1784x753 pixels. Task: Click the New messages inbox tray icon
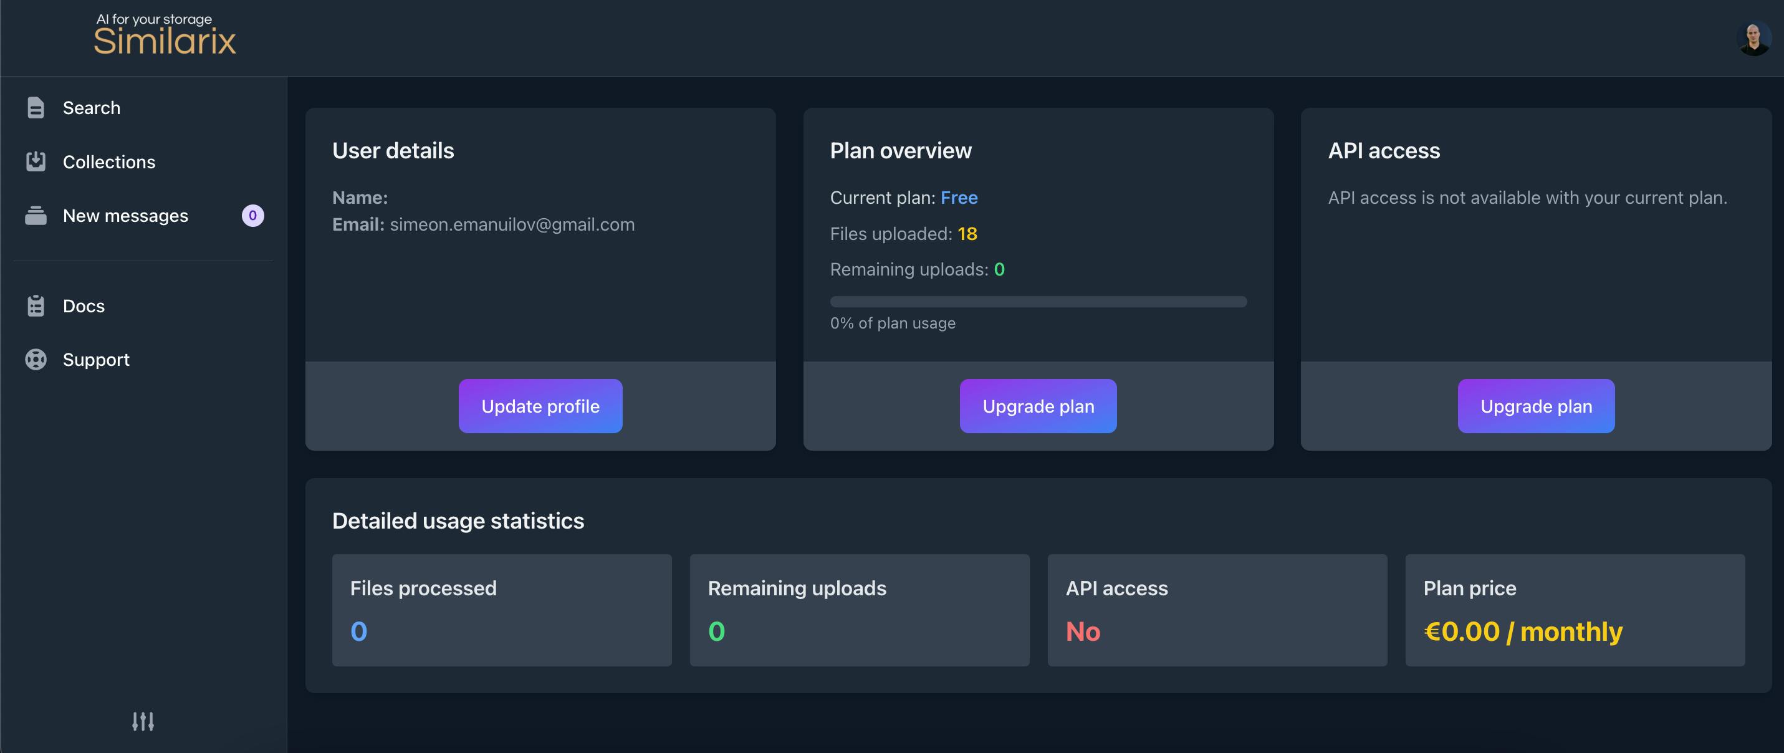pos(36,216)
